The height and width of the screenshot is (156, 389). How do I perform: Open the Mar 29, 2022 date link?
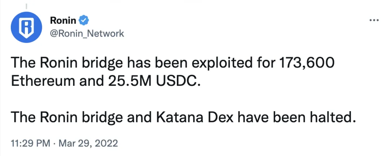point(88,143)
